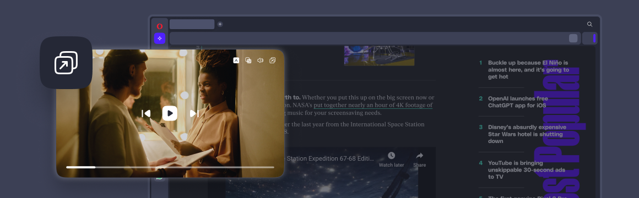The width and height of the screenshot is (639, 198).
Task: Click the large pop-out arrow badge icon
Action: [66, 63]
